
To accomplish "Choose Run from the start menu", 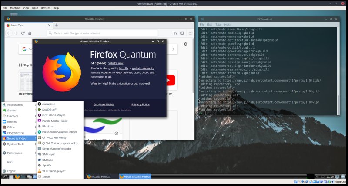I will [x=19, y=162].
